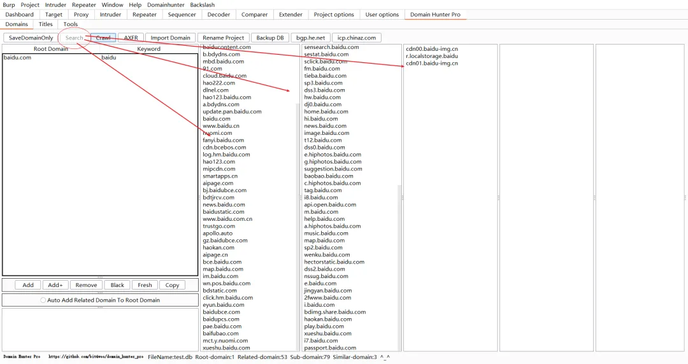Select the baidu.com root domain cell
The height and width of the screenshot is (364, 688).
(52, 57)
